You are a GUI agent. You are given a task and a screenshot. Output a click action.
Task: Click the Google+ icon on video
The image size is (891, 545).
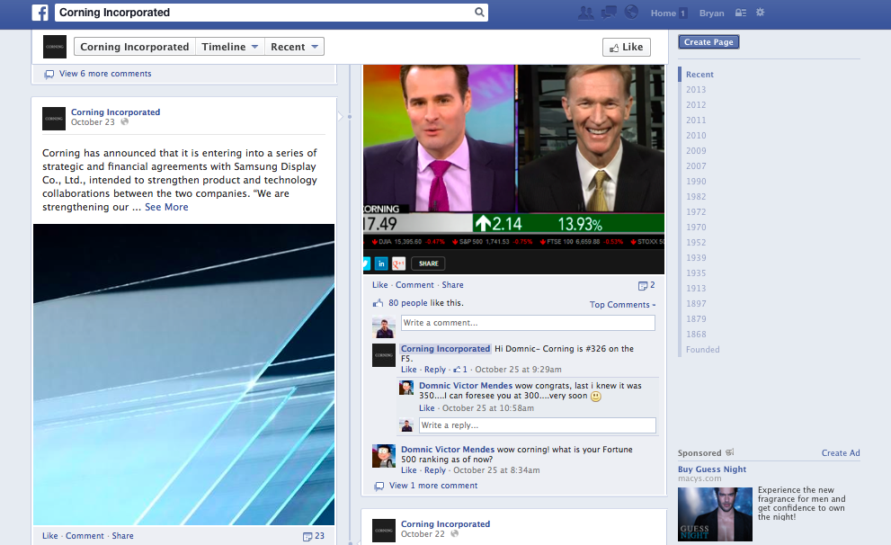pos(398,264)
